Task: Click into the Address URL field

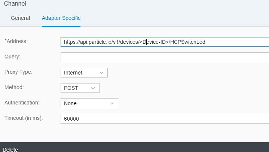Action: (x=165, y=42)
